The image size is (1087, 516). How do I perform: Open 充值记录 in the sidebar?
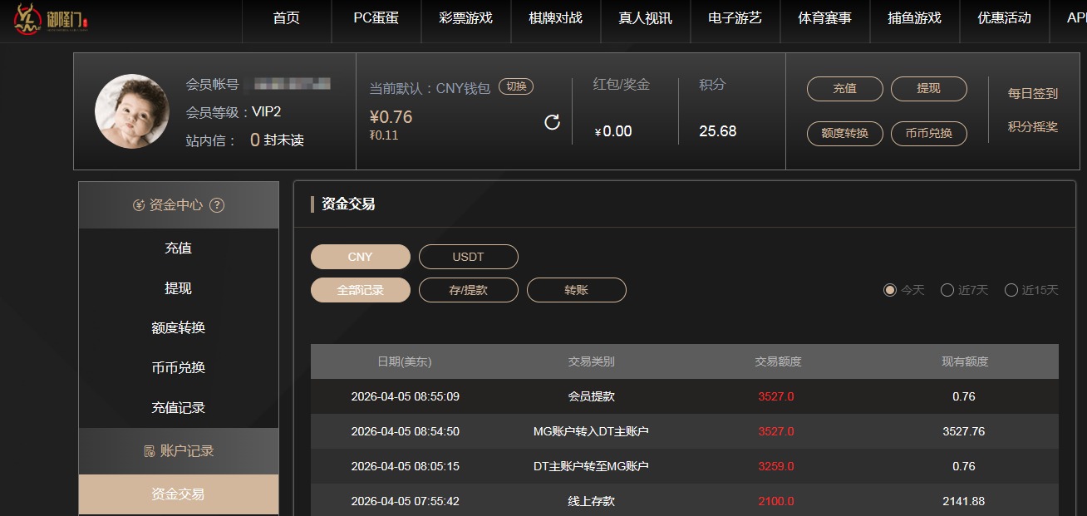pyautogui.click(x=180, y=407)
